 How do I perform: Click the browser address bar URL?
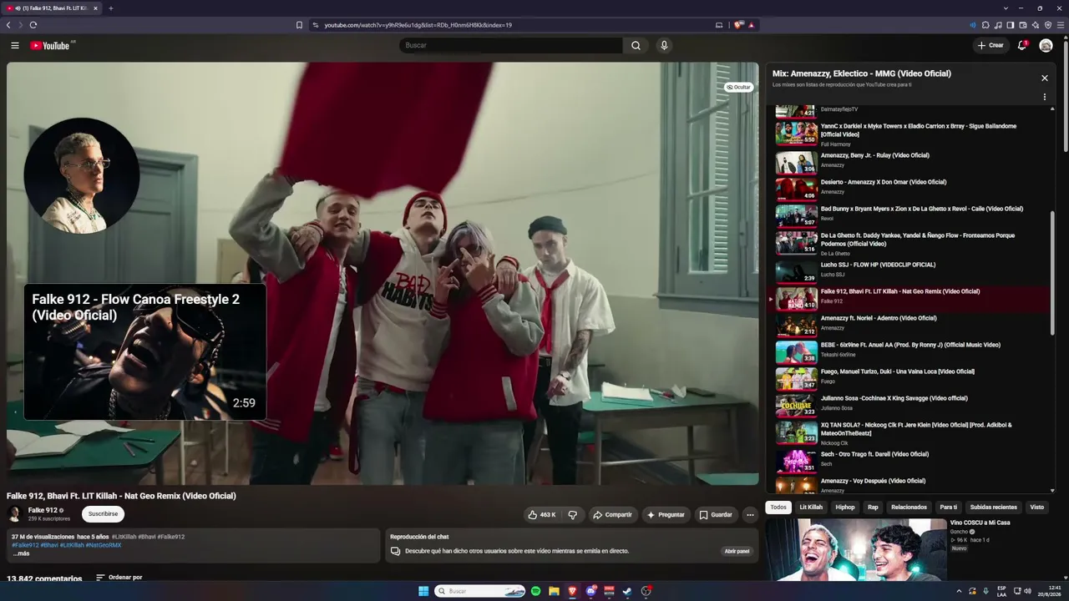point(418,25)
